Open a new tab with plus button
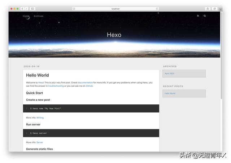The height and width of the screenshot is (163, 231). [221, 10]
